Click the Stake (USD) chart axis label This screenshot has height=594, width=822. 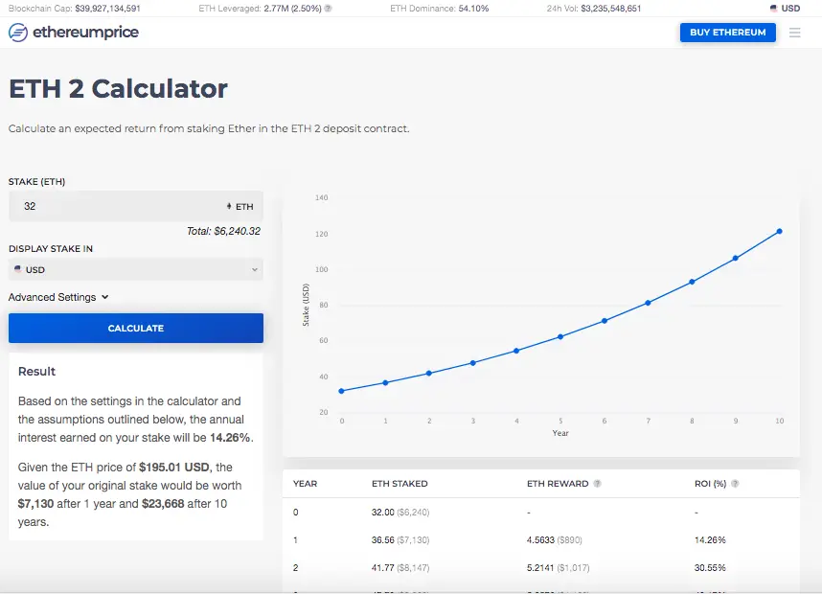click(306, 305)
